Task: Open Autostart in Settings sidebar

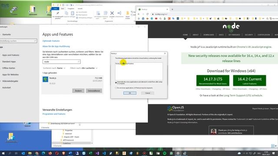Action: pyautogui.click(x=7, y=88)
